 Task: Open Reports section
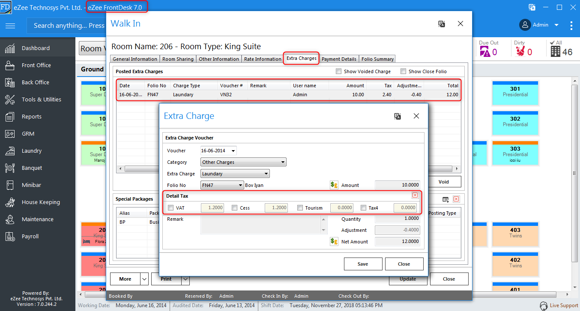tap(38, 116)
